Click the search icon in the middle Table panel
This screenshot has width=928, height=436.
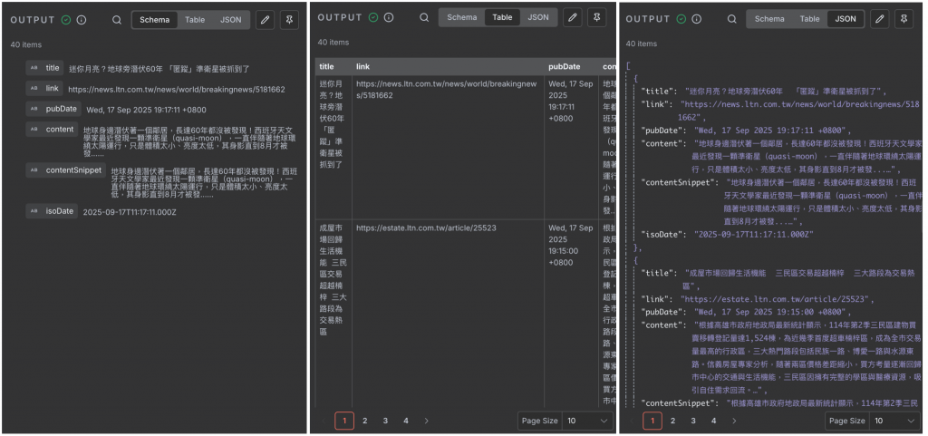point(424,18)
